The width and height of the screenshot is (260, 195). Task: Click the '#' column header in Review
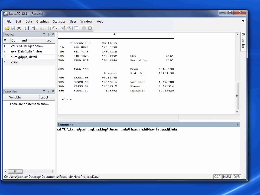coord(6,40)
